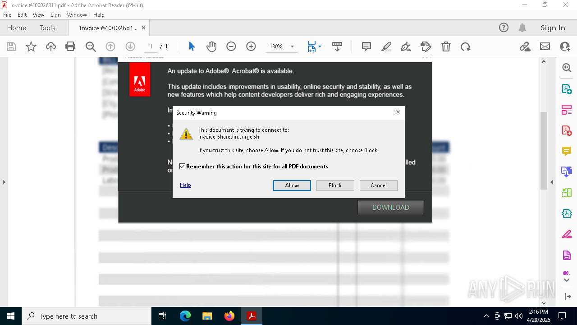Toggle Remember this action checkbox
This screenshot has height=325, width=577.
[x=182, y=167]
